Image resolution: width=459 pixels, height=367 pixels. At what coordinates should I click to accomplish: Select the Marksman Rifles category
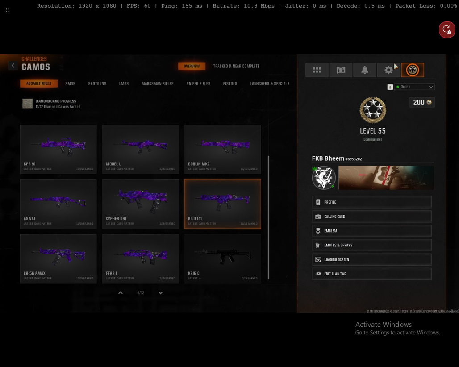(x=158, y=83)
